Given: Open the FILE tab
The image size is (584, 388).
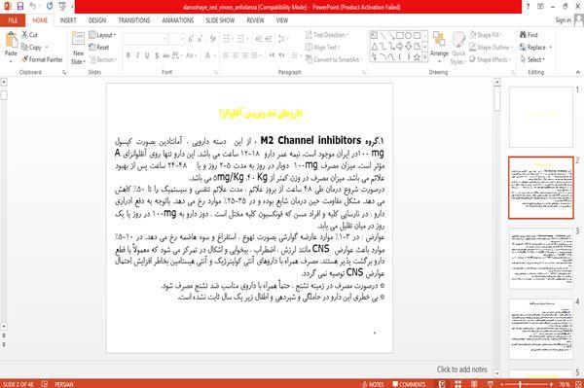Looking at the screenshot, I should (13, 20).
